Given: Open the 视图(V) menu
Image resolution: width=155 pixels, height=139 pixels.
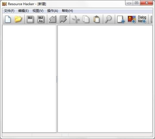Looking at the screenshot, I should pyautogui.click(x=38, y=11).
